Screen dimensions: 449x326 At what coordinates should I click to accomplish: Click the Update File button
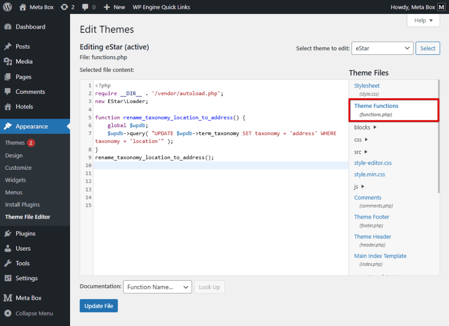pos(98,305)
